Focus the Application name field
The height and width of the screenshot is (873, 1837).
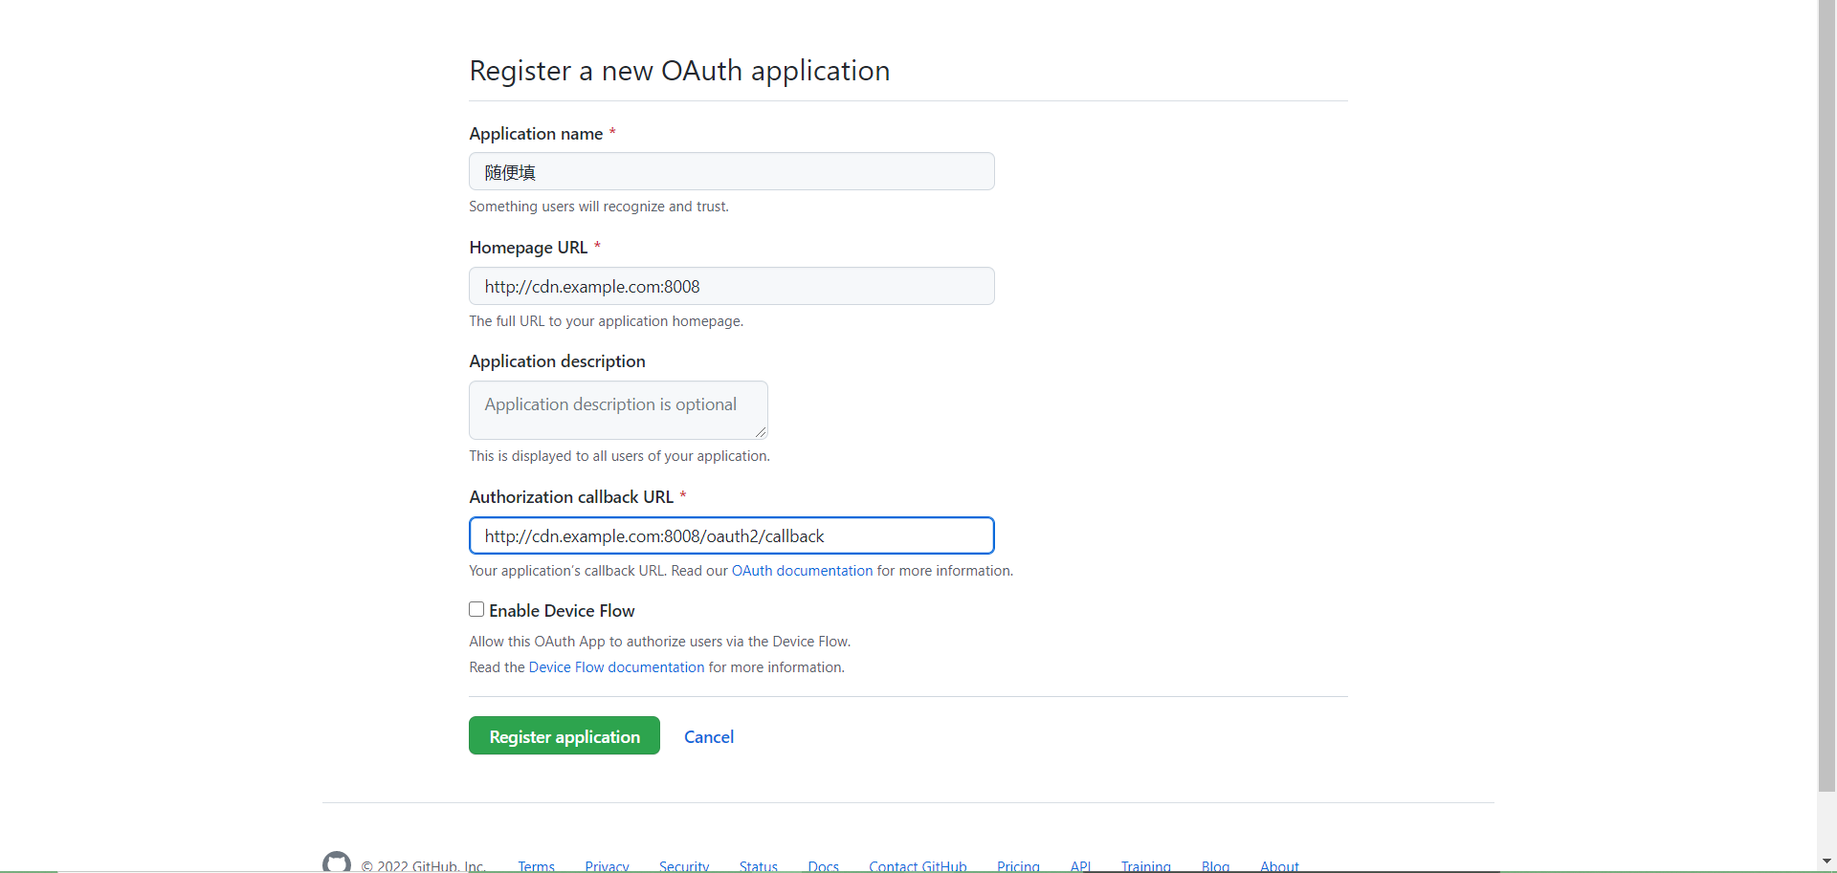point(731,172)
